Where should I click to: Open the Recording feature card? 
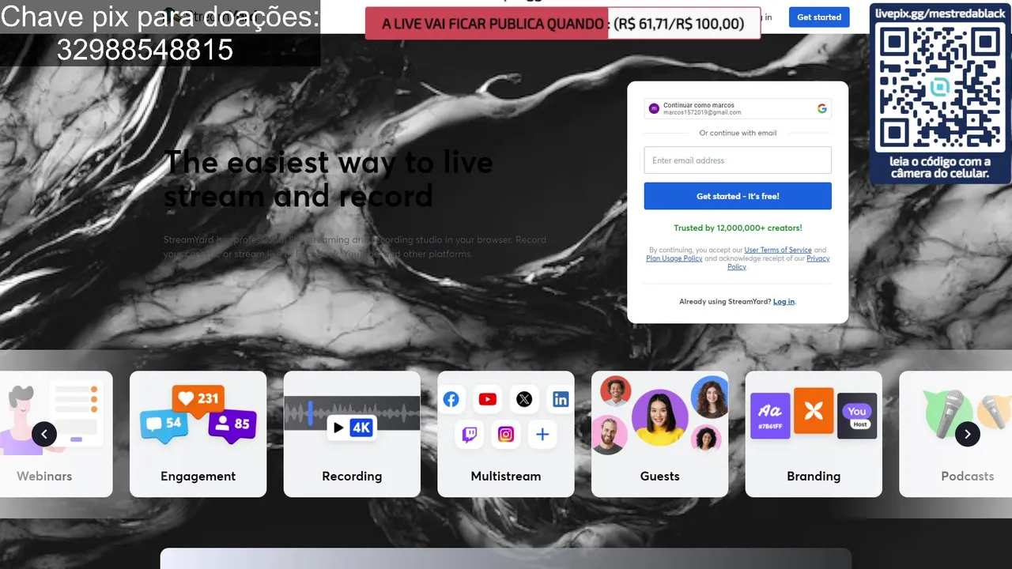point(352,434)
